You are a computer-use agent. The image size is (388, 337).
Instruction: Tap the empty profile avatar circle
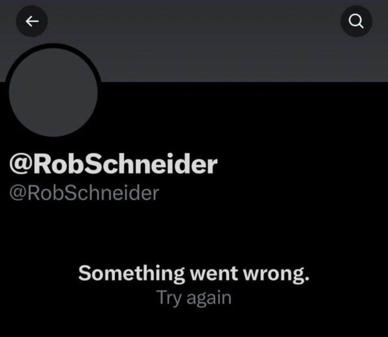[53, 92]
